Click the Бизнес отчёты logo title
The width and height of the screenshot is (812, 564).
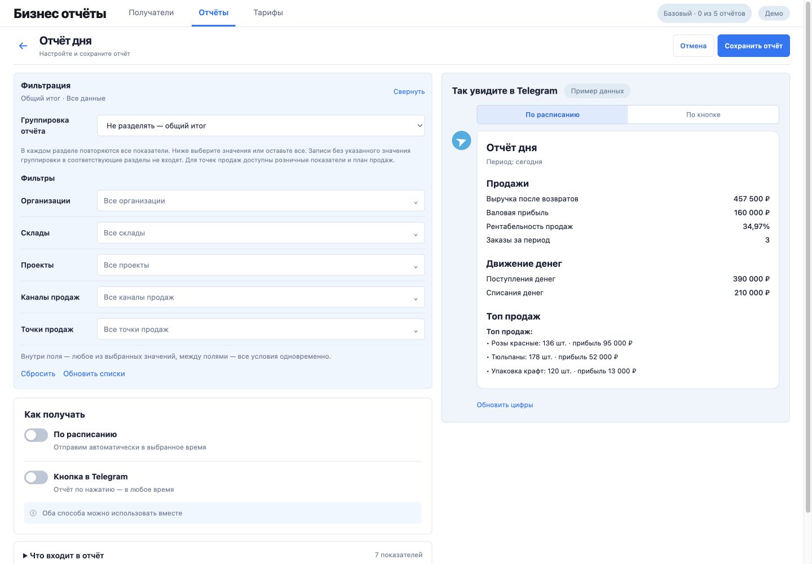click(60, 14)
